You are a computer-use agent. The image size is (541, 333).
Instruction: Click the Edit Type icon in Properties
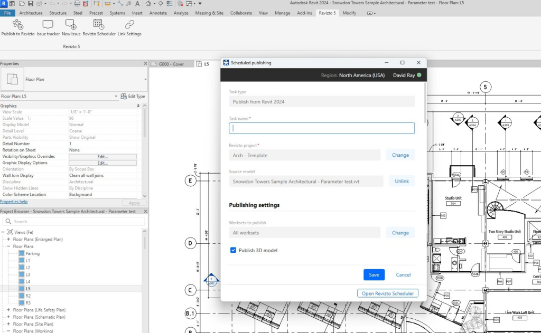click(x=123, y=96)
